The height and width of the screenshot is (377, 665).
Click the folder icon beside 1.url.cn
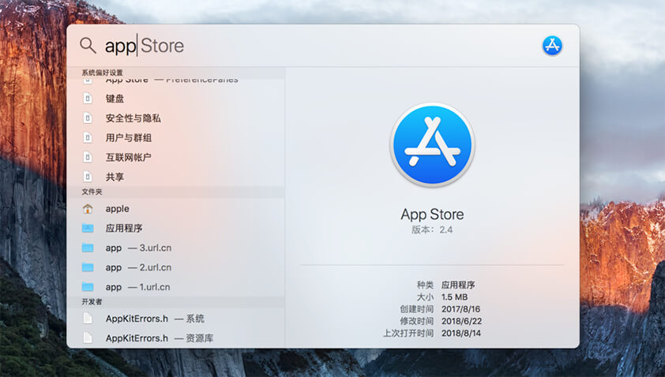coord(88,287)
